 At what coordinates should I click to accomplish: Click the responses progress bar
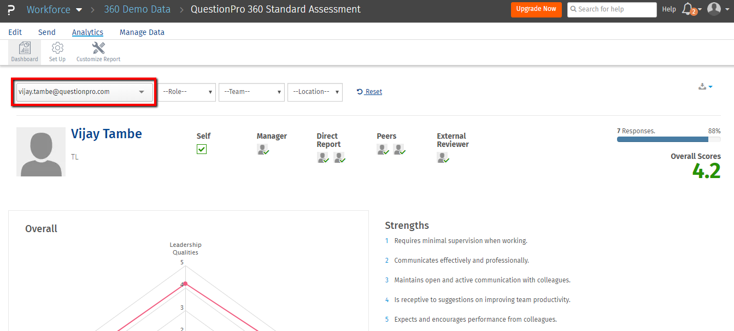668,139
